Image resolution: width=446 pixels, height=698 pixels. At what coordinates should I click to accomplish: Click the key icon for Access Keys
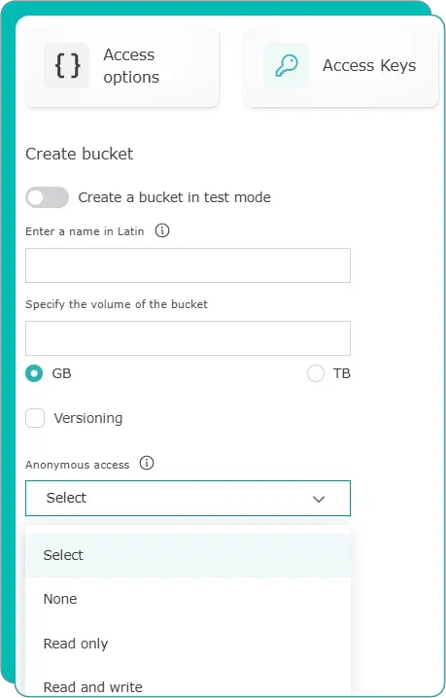tap(286, 65)
